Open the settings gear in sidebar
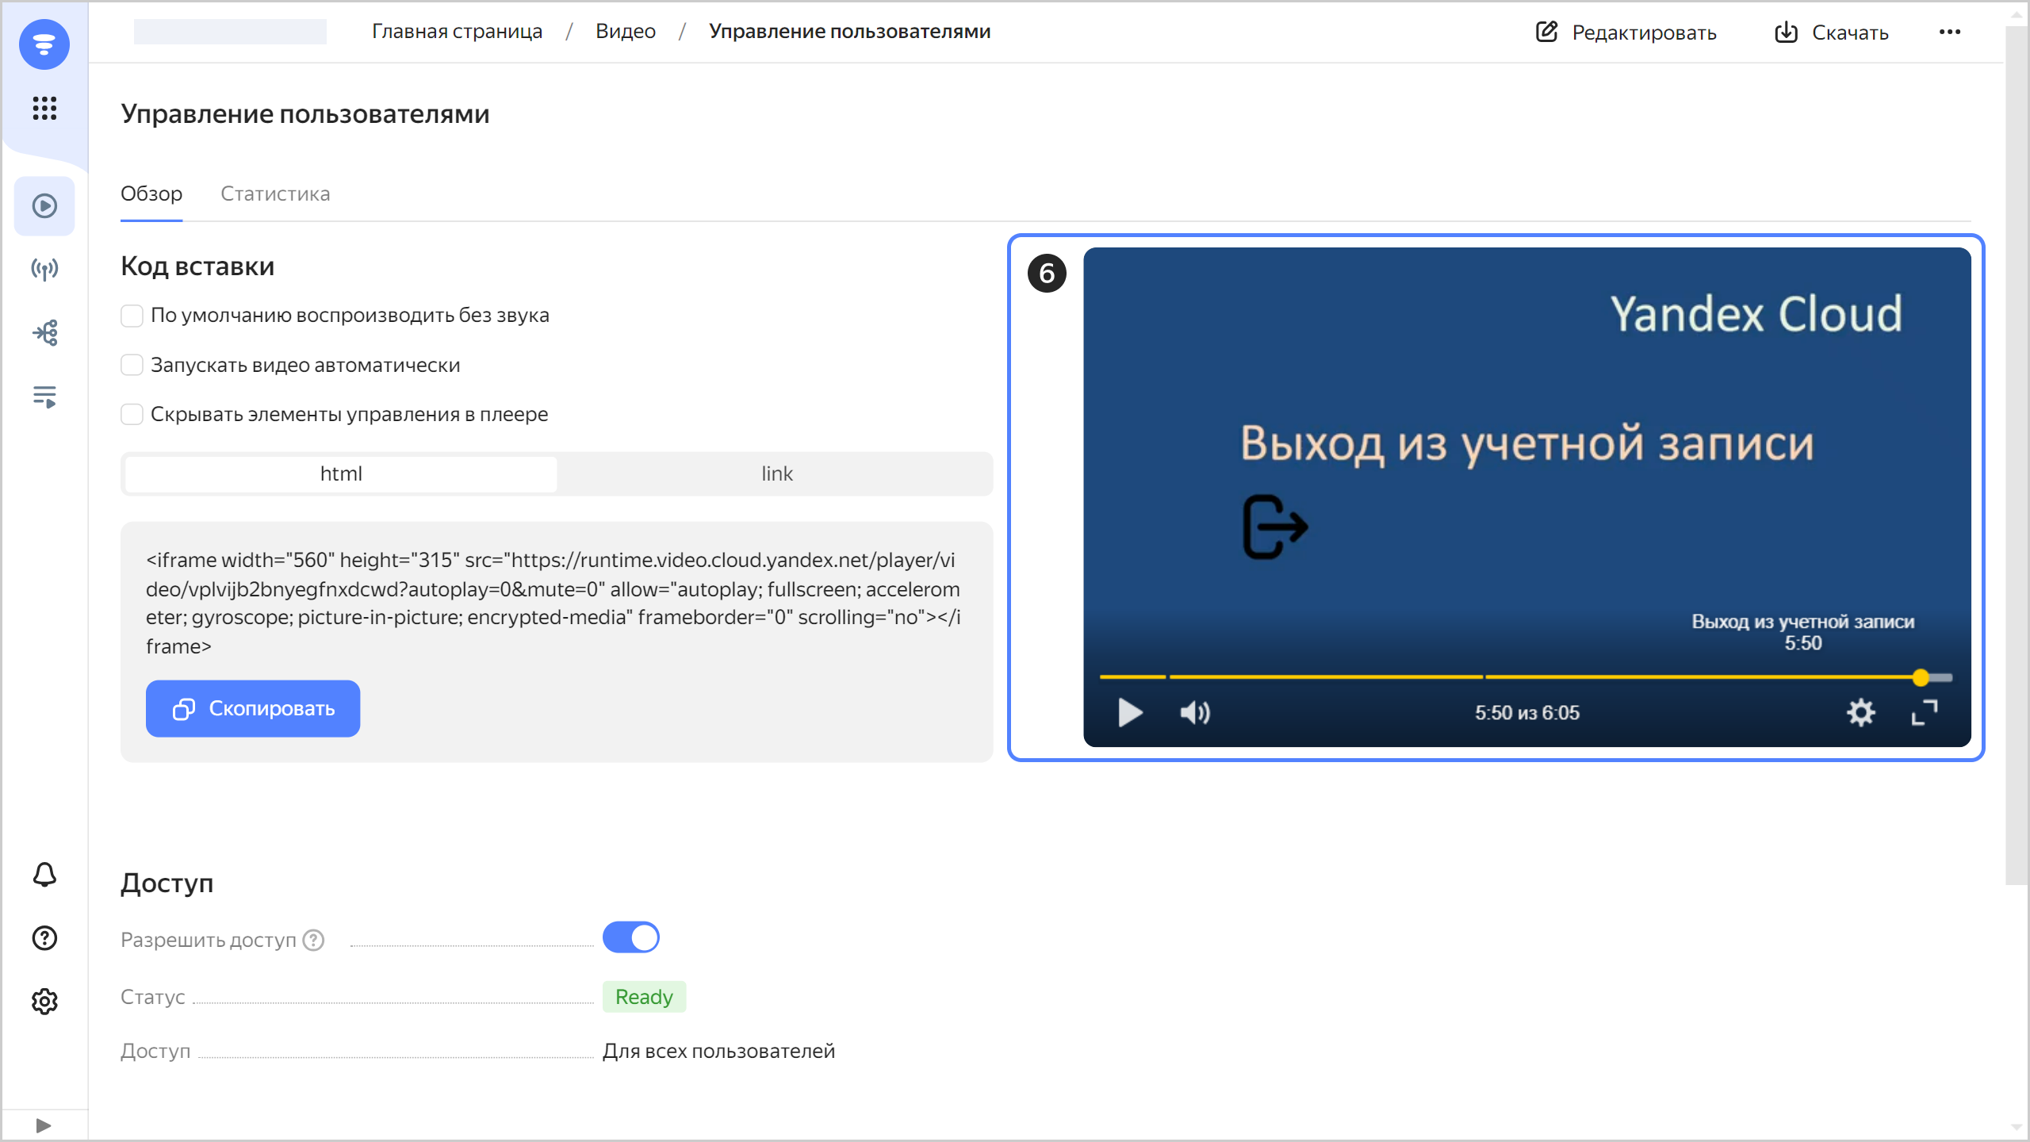The height and width of the screenshot is (1142, 2030). pos(44,1002)
